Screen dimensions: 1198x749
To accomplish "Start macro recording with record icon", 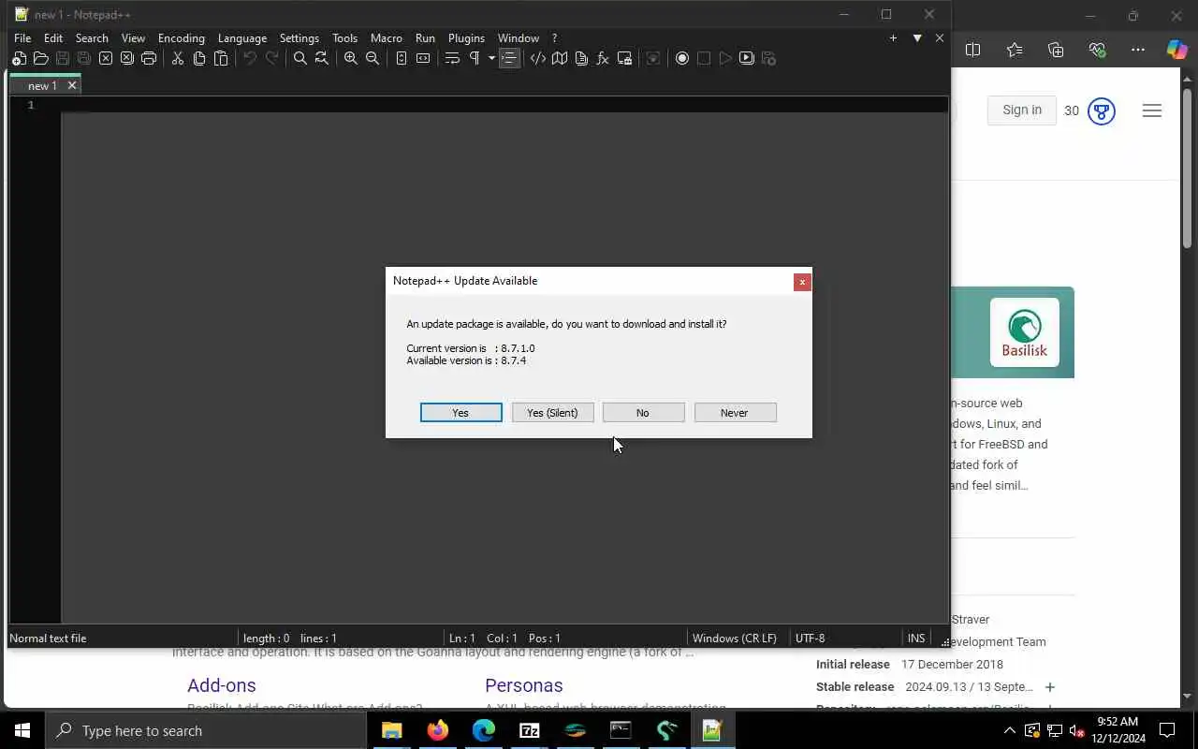I will (682, 58).
